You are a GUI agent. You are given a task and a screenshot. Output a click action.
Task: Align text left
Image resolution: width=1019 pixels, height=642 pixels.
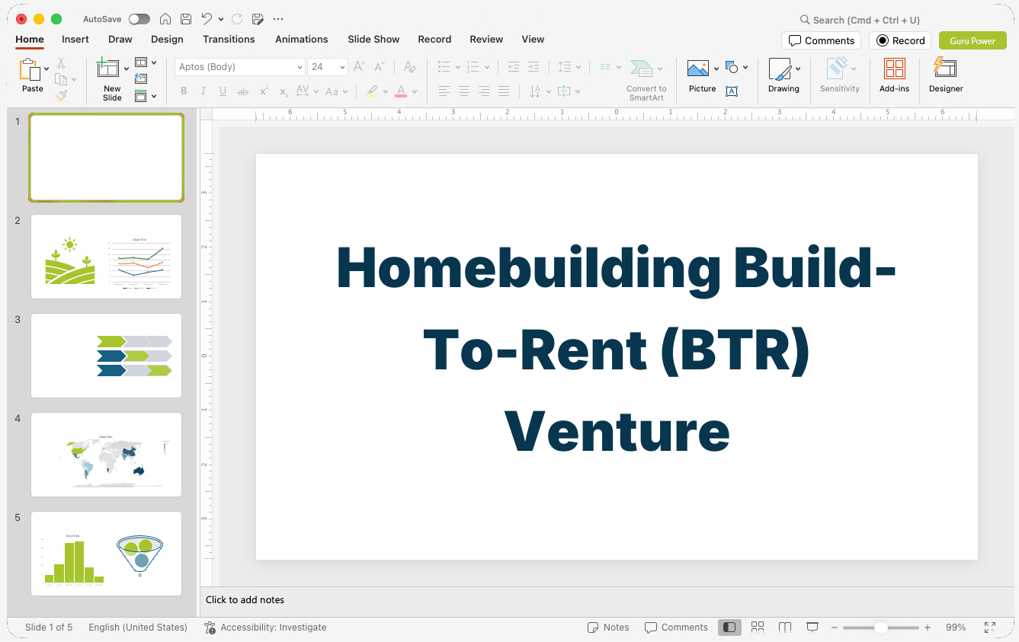[x=444, y=91]
